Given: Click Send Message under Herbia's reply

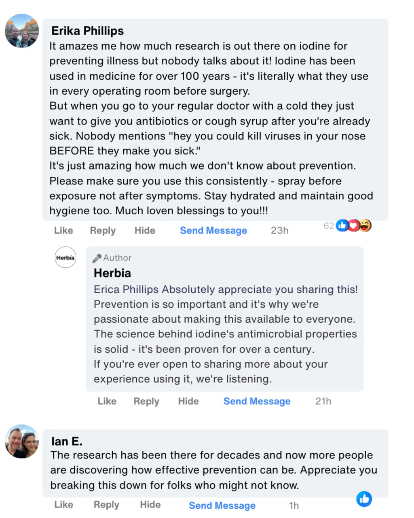Looking at the screenshot, I should tap(257, 401).
